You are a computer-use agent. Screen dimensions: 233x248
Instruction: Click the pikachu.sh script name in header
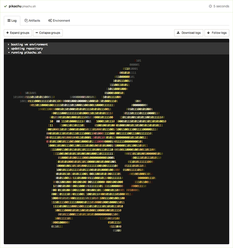click(x=29, y=7)
